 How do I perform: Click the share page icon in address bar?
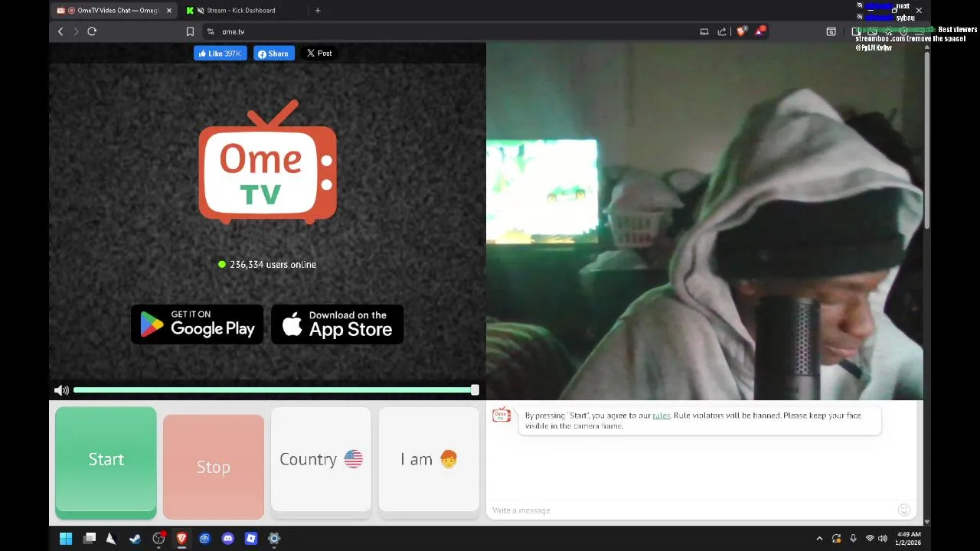point(722,31)
